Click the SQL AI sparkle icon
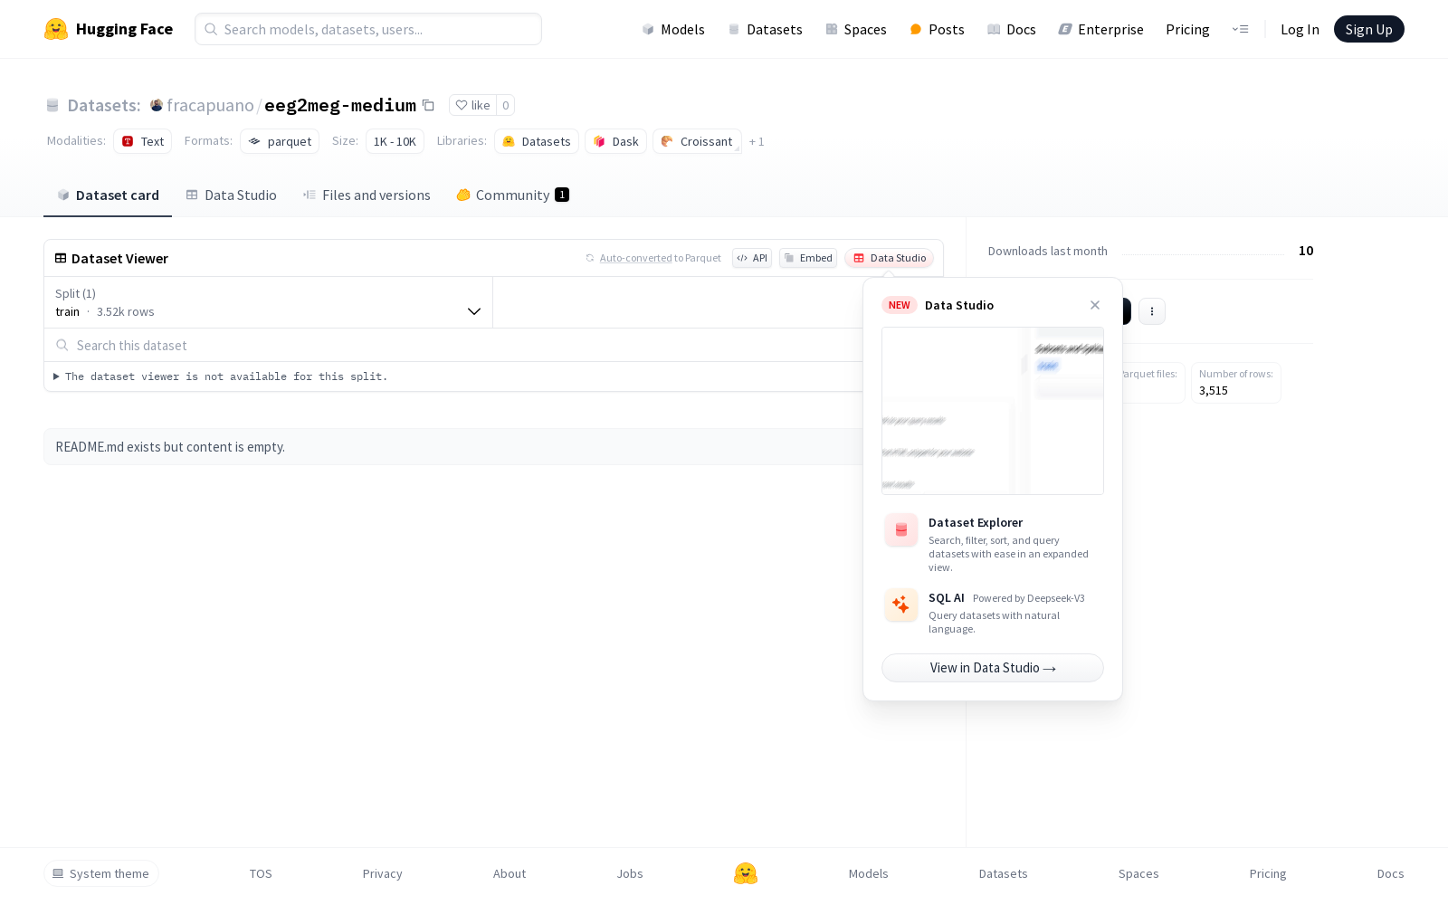The width and height of the screenshot is (1448, 905). pyautogui.click(x=901, y=605)
